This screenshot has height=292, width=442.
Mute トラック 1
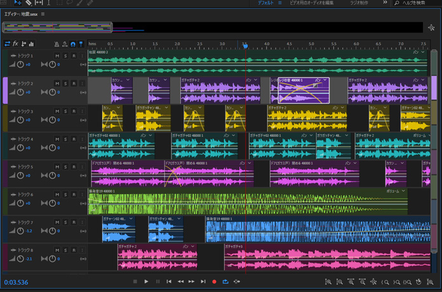pyautogui.click(x=57, y=56)
